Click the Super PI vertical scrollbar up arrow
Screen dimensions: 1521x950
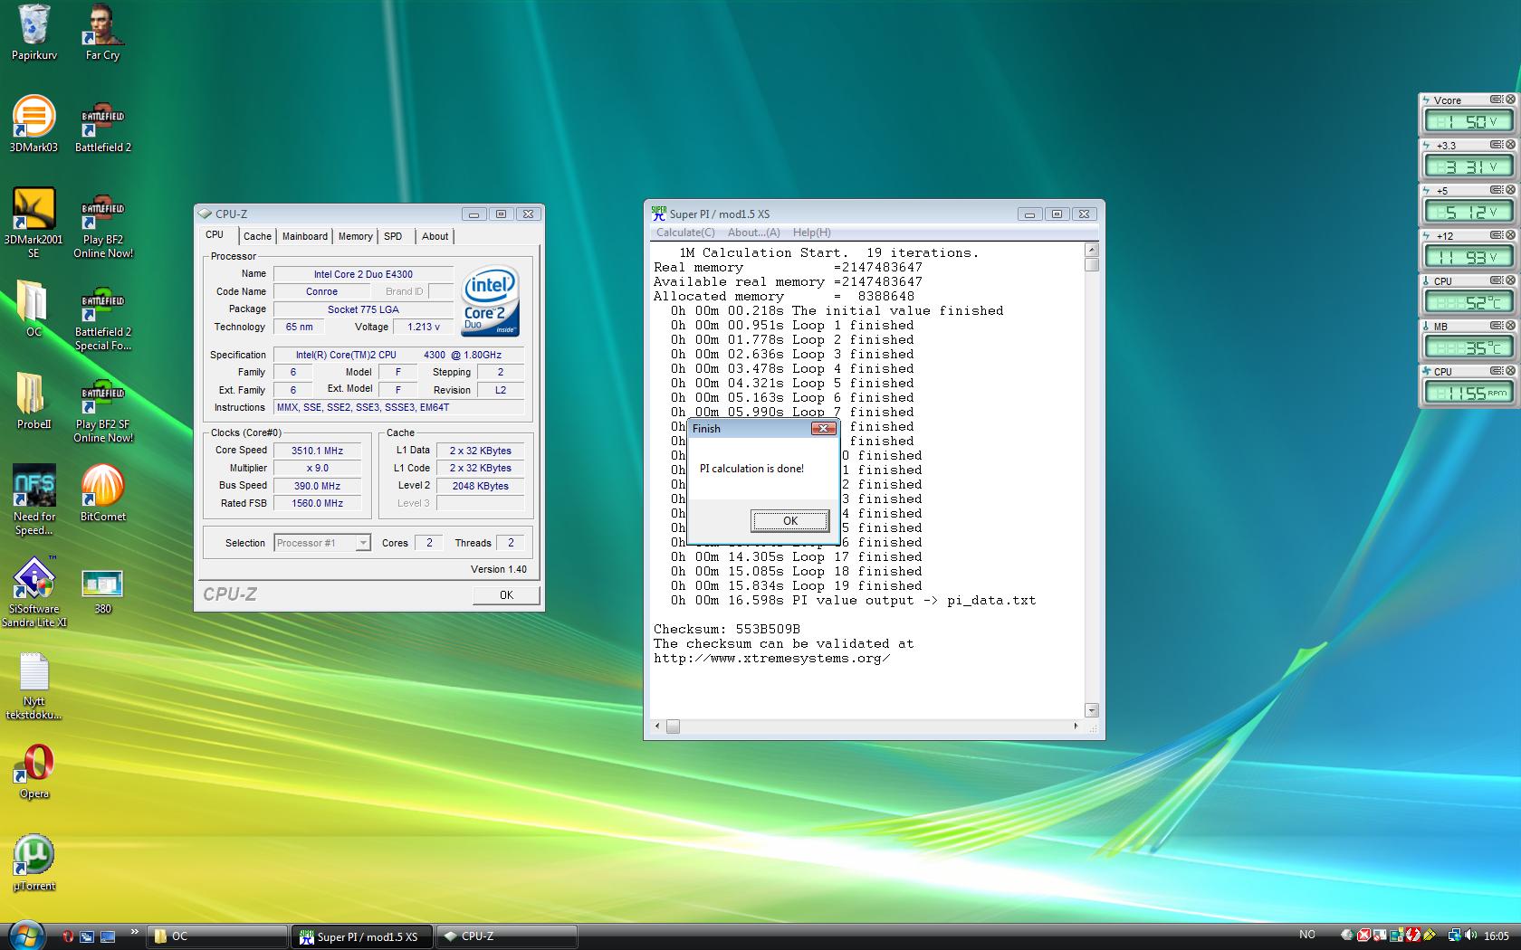(1092, 250)
